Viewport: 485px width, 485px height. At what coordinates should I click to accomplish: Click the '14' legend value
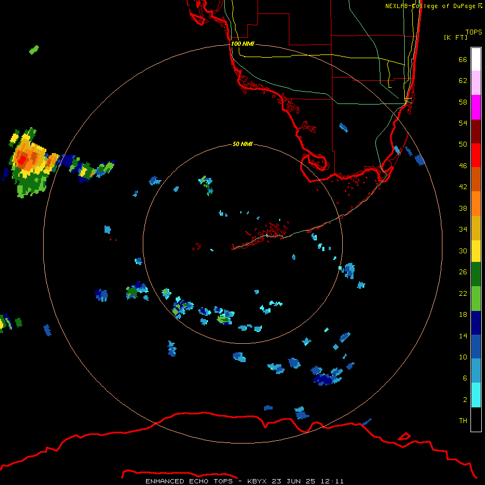463,336
